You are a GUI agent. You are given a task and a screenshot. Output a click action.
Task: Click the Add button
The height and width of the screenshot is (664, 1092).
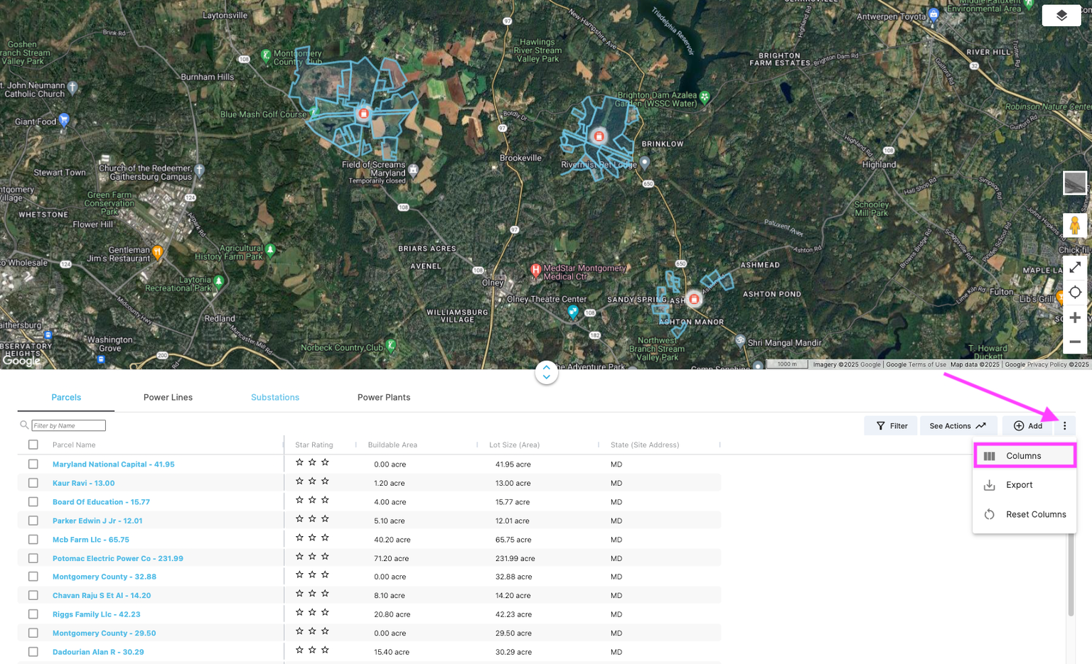coord(1027,425)
